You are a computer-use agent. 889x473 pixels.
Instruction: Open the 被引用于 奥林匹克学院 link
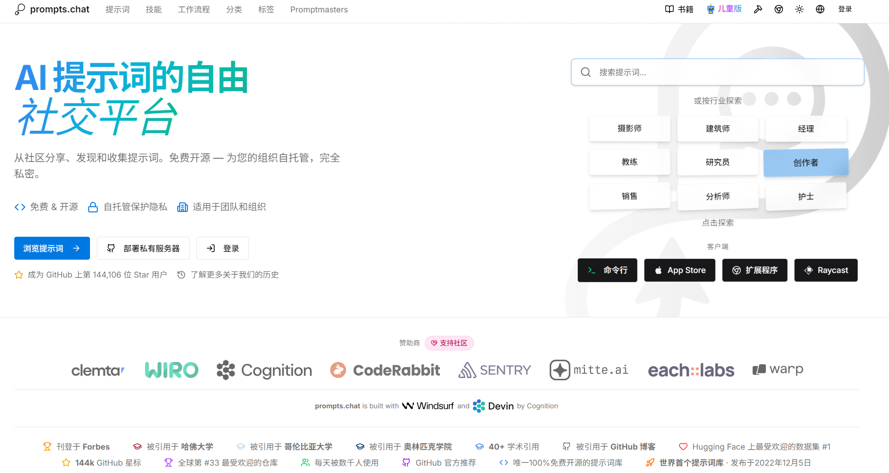404,447
